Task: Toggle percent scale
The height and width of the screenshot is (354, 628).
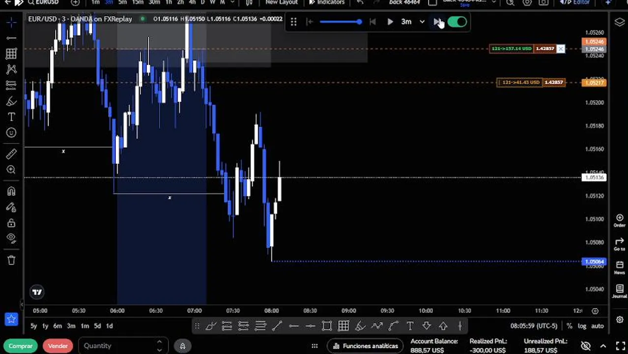Action: coord(569,326)
